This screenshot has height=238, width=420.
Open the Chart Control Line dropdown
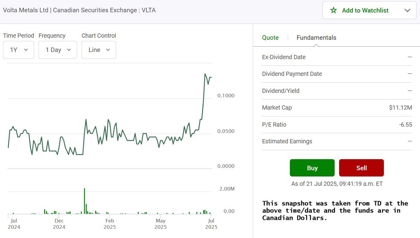pos(99,50)
